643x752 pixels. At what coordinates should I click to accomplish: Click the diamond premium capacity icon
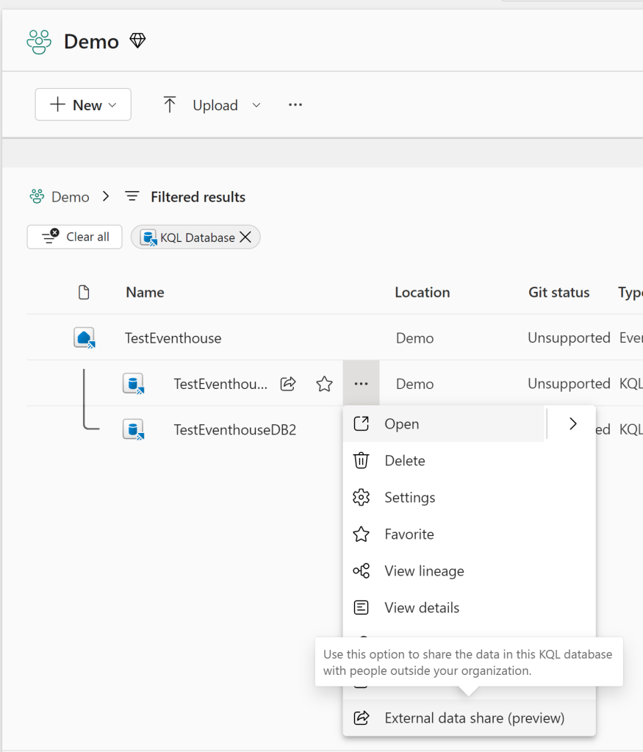(137, 40)
